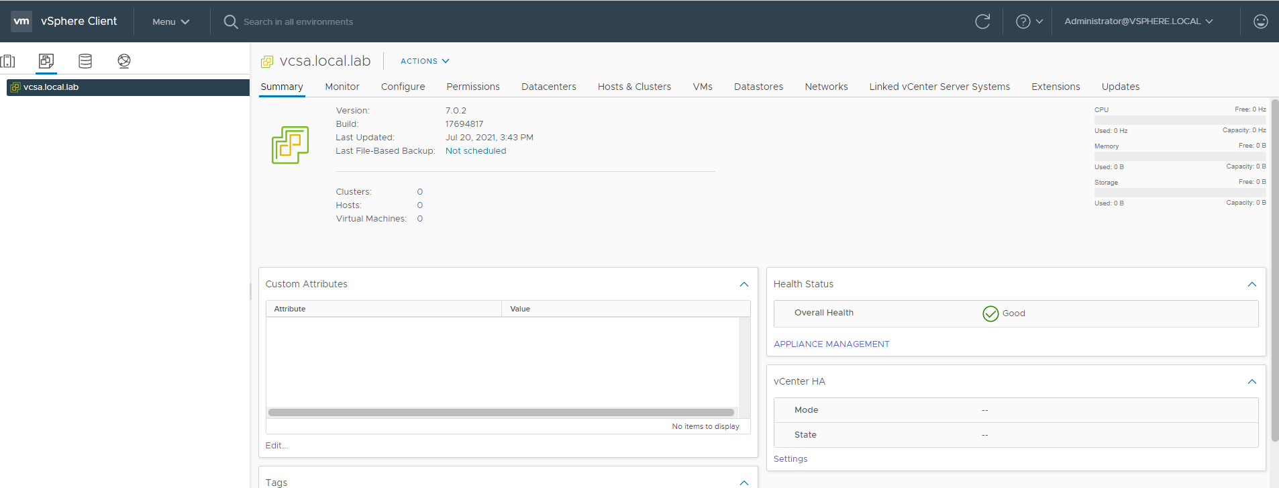Viewport: 1279px width, 488px height.
Task: Click the Memory usage bar
Action: click(1180, 156)
